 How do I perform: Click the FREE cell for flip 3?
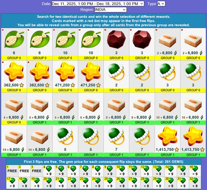pyautogui.click(x=37, y=171)
